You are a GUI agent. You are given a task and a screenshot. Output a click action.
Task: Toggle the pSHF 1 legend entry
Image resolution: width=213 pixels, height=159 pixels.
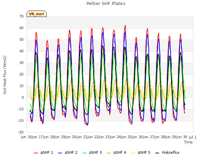(x=44, y=152)
